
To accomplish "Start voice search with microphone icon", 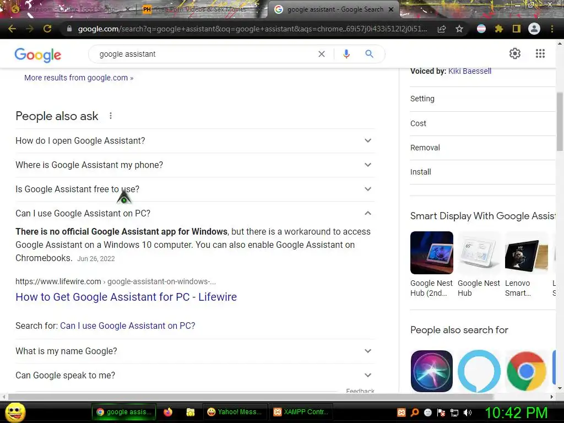I will point(346,54).
